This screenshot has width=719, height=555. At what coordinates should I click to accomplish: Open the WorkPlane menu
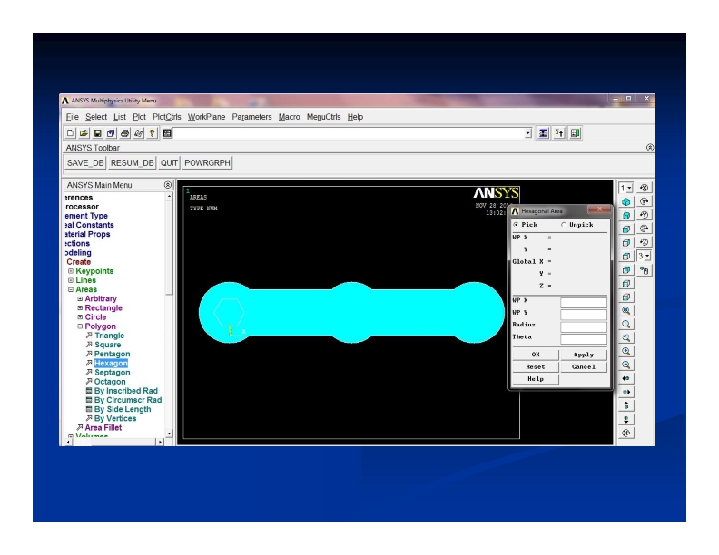[206, 117]
